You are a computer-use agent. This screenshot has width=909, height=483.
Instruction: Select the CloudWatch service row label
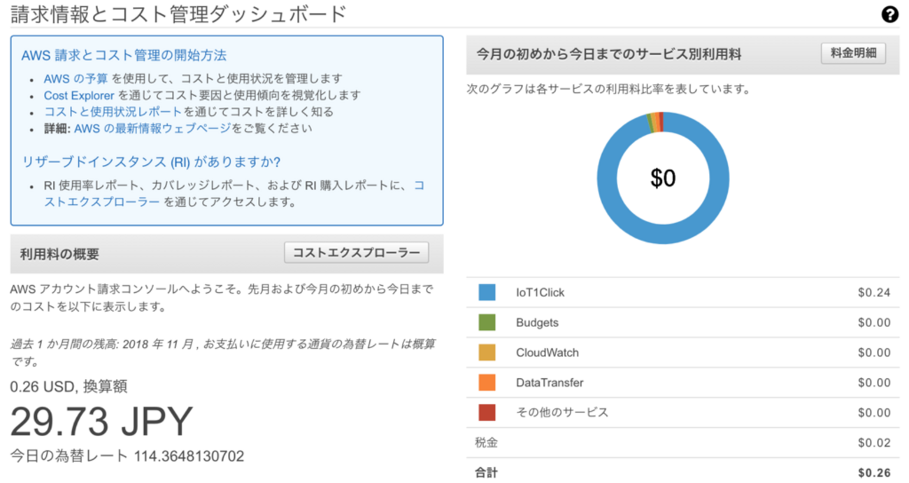pyautogui.click(x=547, y=353)
